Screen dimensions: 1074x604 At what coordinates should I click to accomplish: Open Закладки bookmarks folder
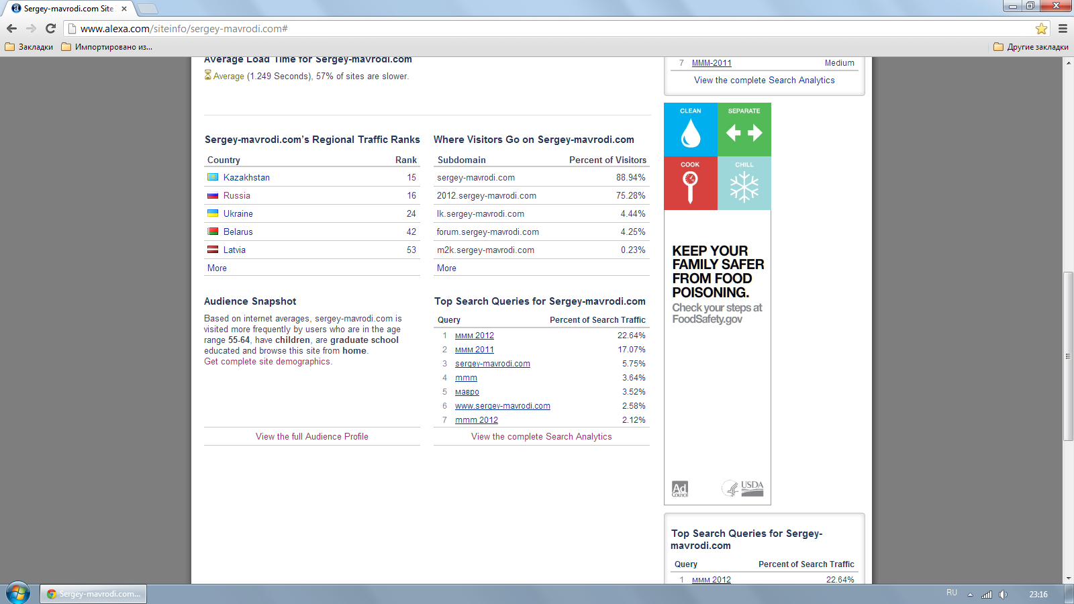(29, 47)
